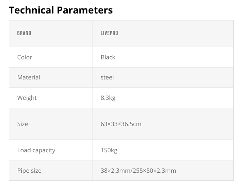Viewport: 246px width, 192px height.
Task: Click the steel material value
Action: 107,77
